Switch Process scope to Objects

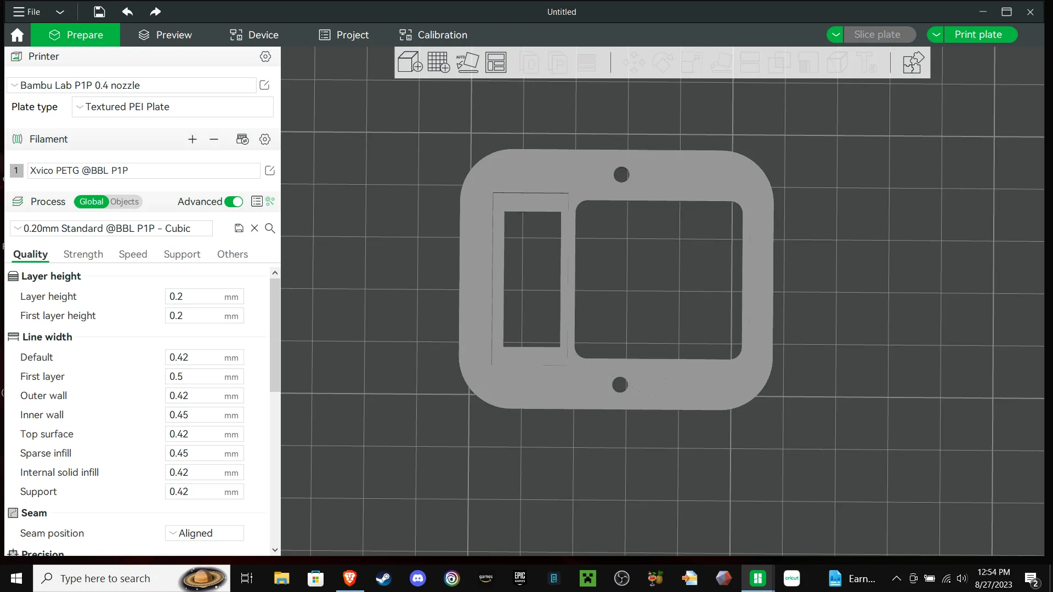tap(124, 202)
